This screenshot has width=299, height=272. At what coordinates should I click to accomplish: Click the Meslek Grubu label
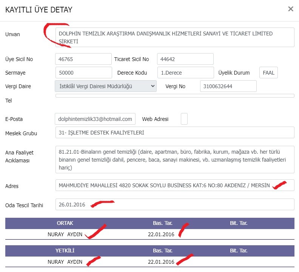[21, 133]
